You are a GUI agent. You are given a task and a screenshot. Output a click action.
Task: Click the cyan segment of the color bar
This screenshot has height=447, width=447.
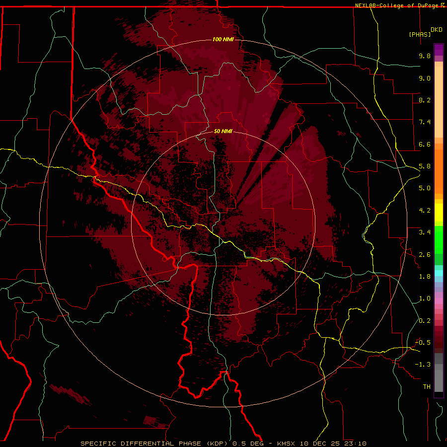439,273
